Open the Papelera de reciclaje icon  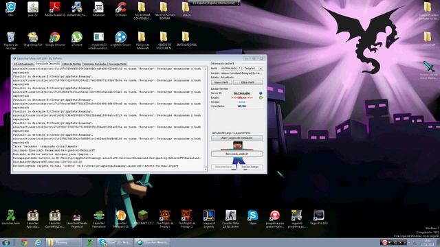click(x=11, y=40)
